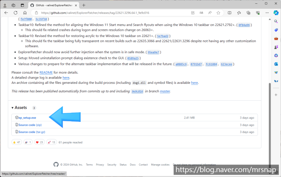
Task: Open commit fe7f800
Action: tap(26, 19)
